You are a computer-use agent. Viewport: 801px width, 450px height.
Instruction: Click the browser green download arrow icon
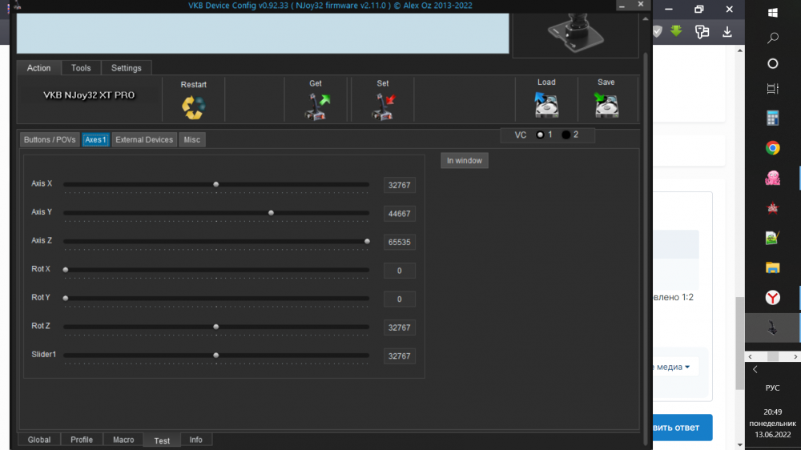pos(676,31)
